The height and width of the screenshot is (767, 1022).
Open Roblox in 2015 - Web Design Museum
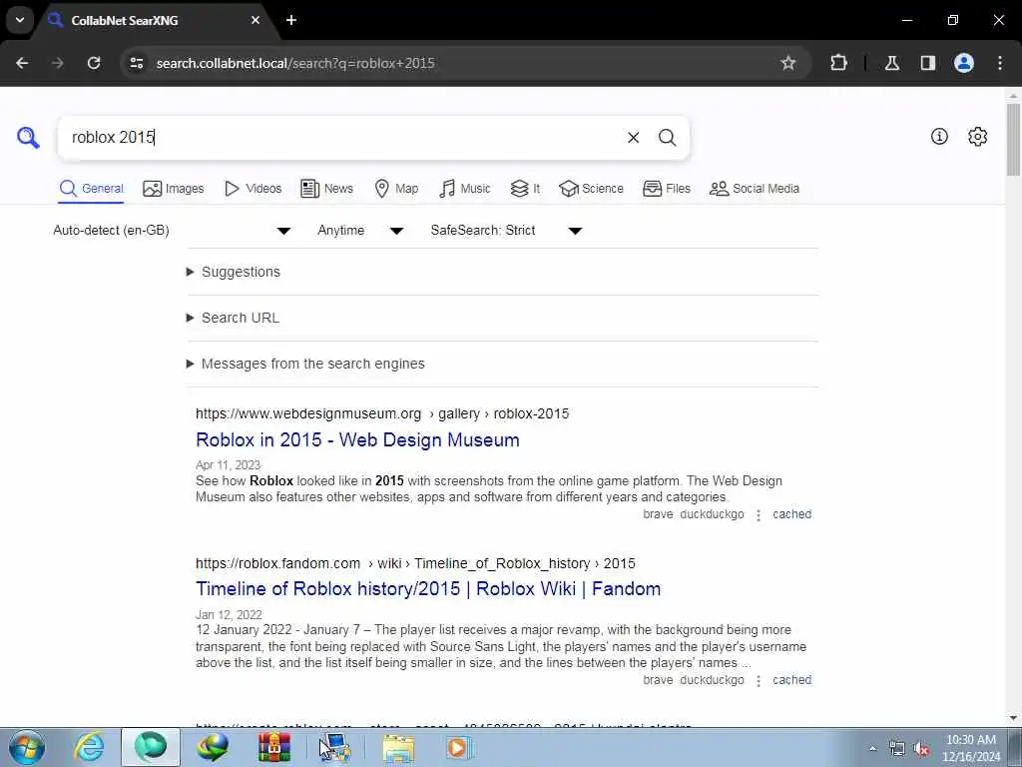pos(357,439)
